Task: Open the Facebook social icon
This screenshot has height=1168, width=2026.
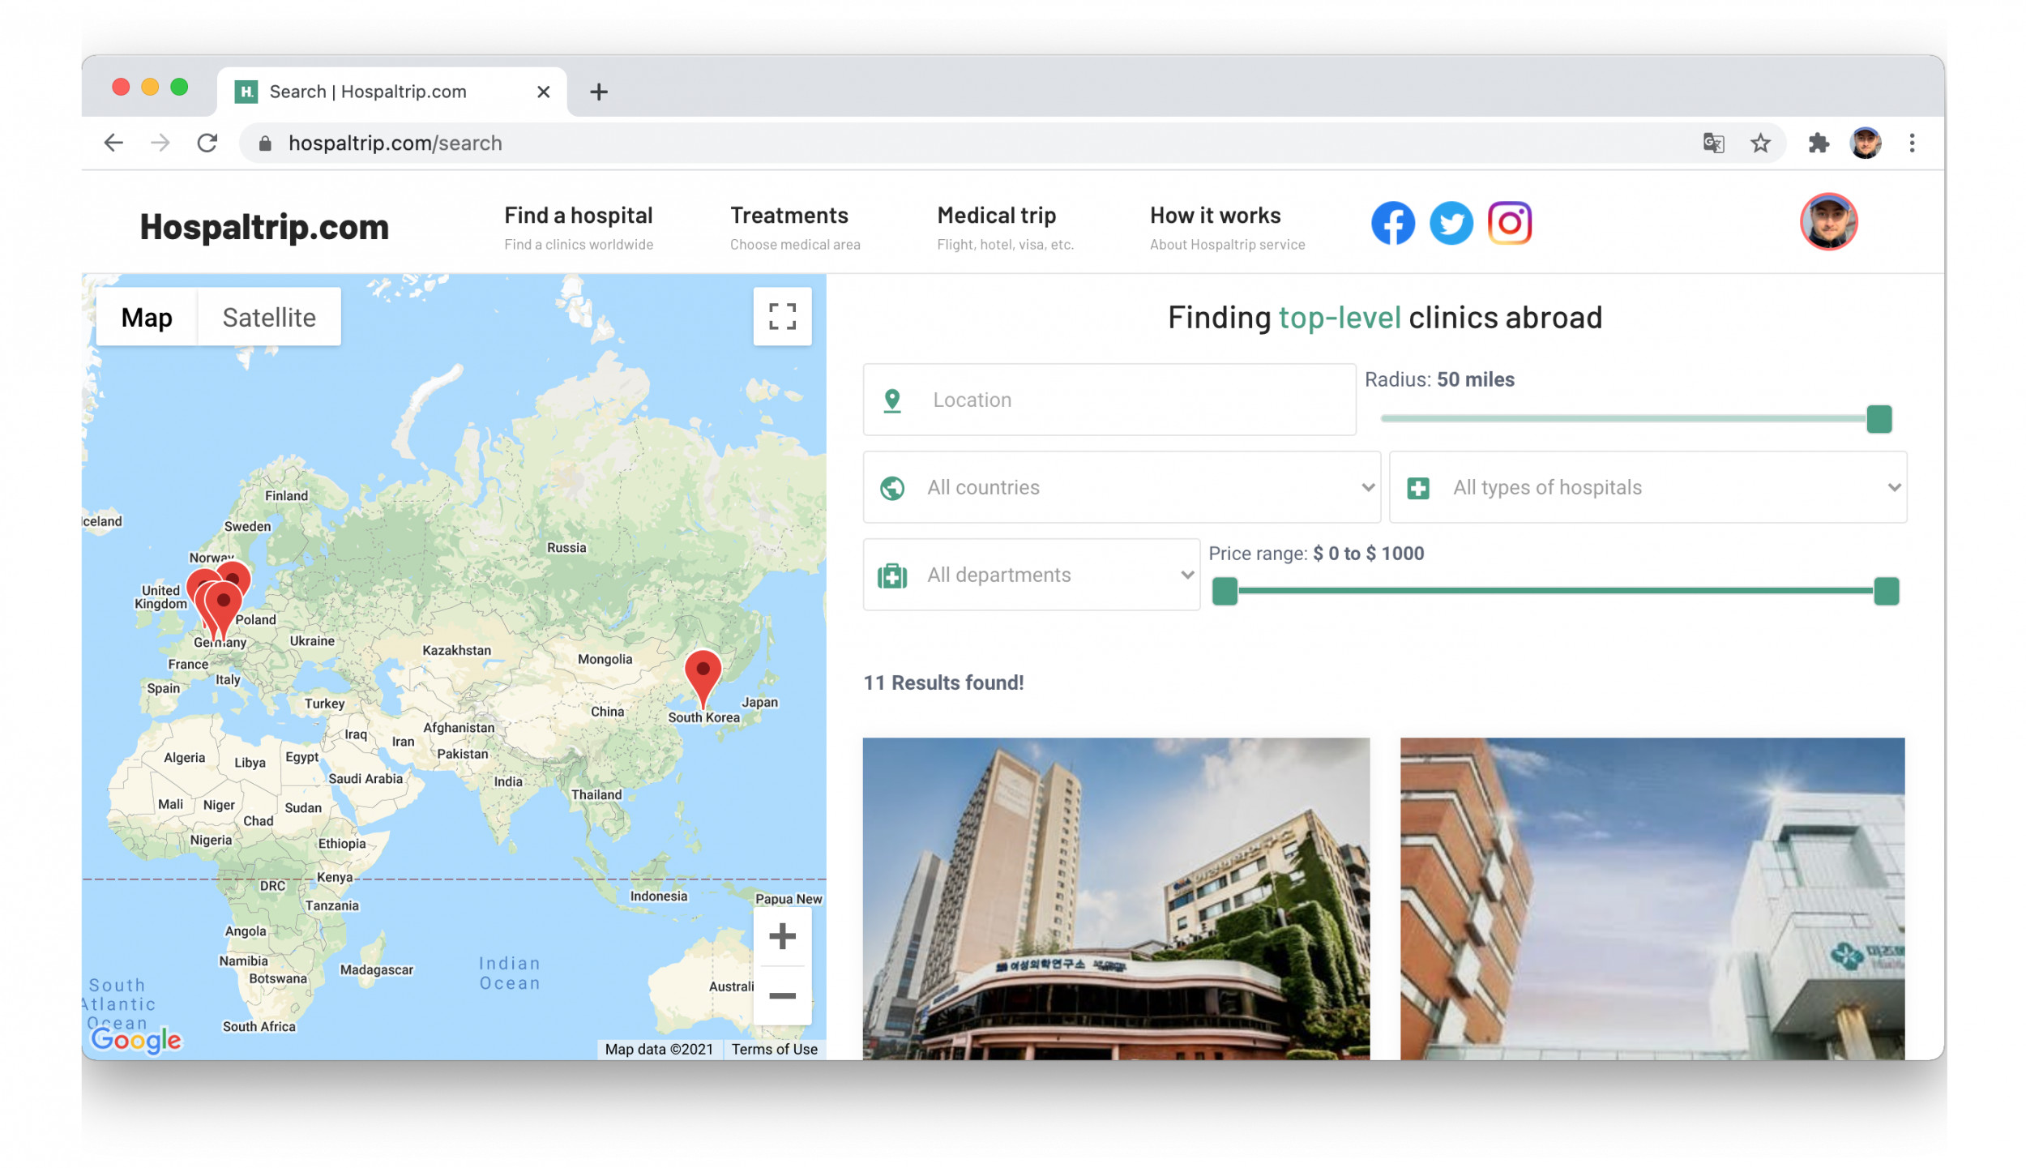Action: click(1392, 223)
